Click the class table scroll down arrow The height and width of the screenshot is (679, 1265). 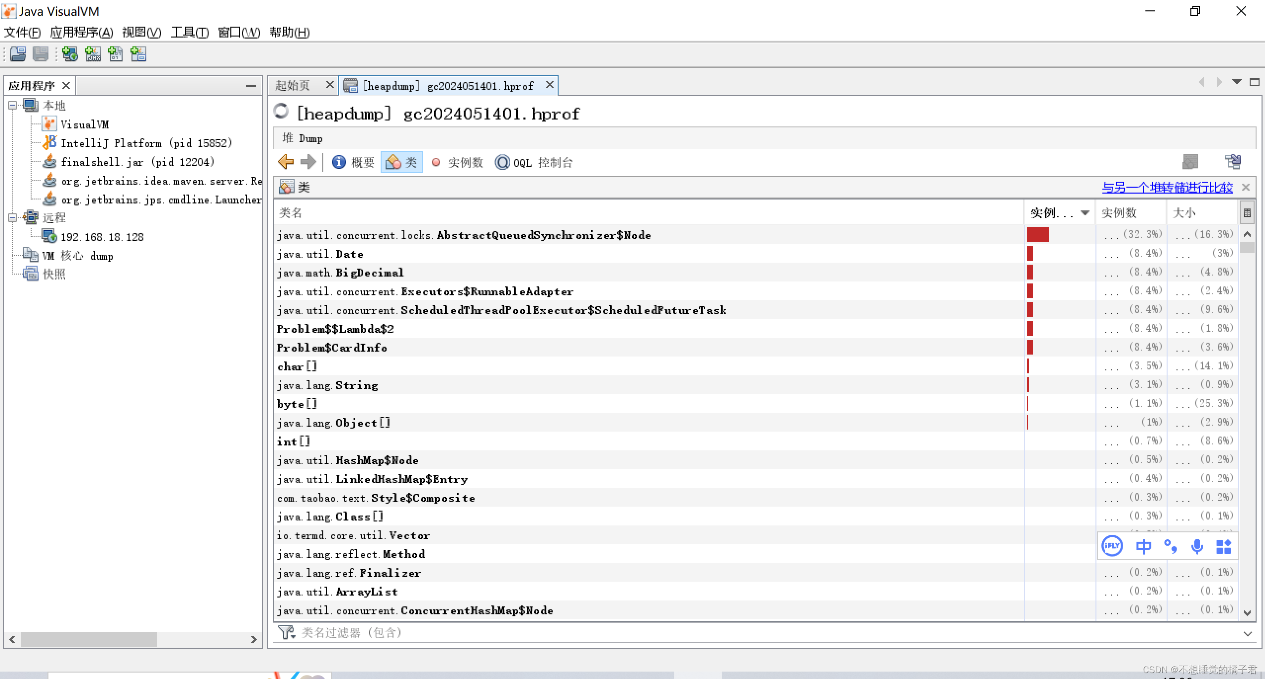[1247, 613]
